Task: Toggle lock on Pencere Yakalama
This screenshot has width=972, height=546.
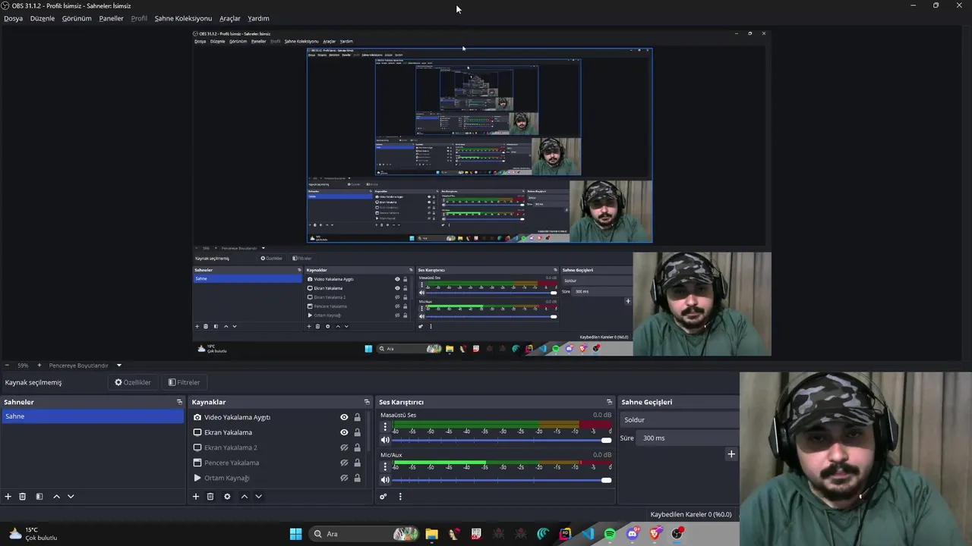Action: 357,463
